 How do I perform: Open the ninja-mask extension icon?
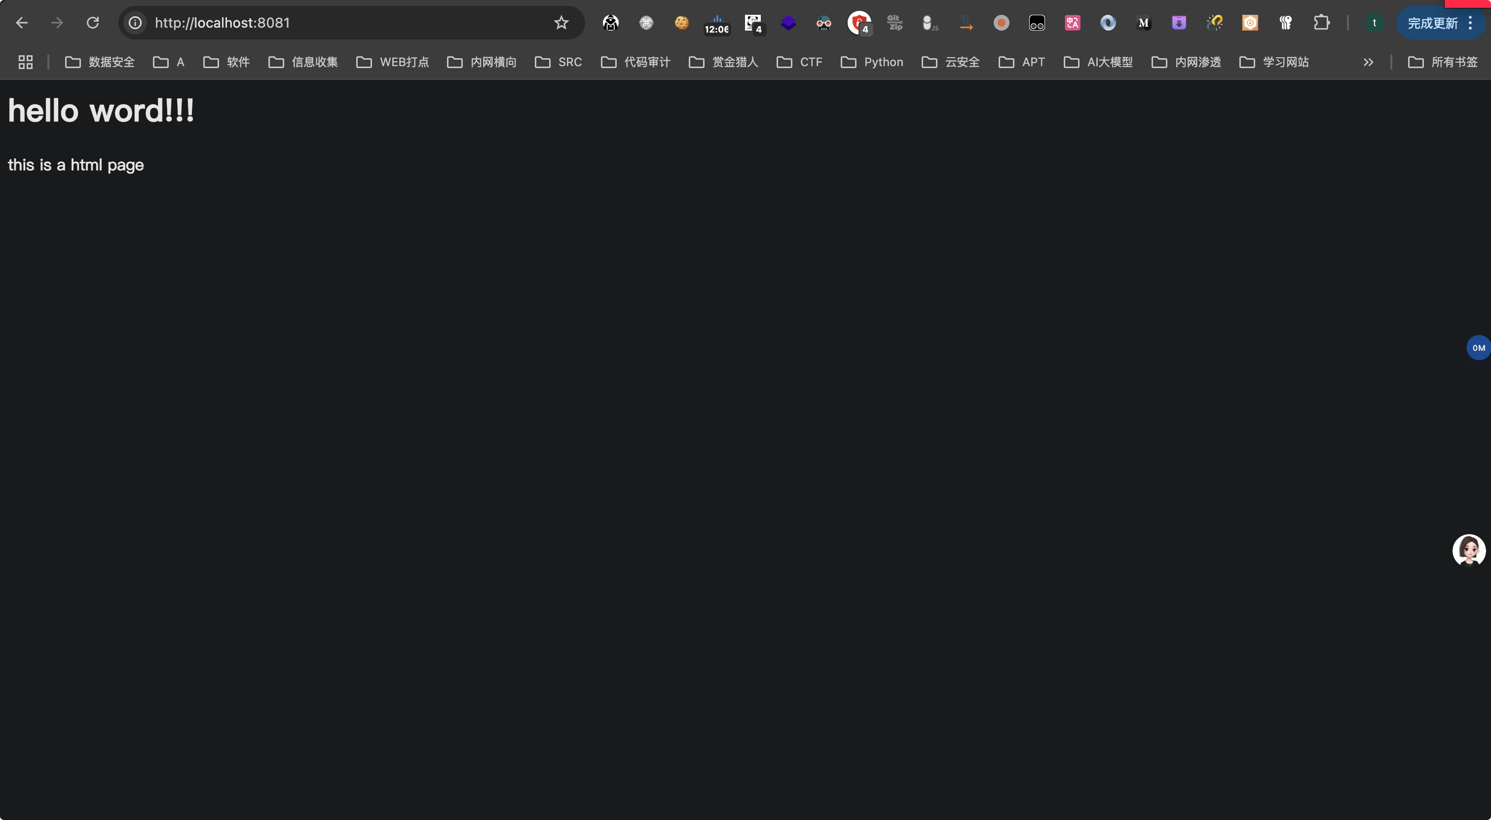coord(611,23)
